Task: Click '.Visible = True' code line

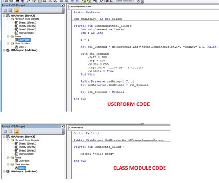Action: (101, 71)
